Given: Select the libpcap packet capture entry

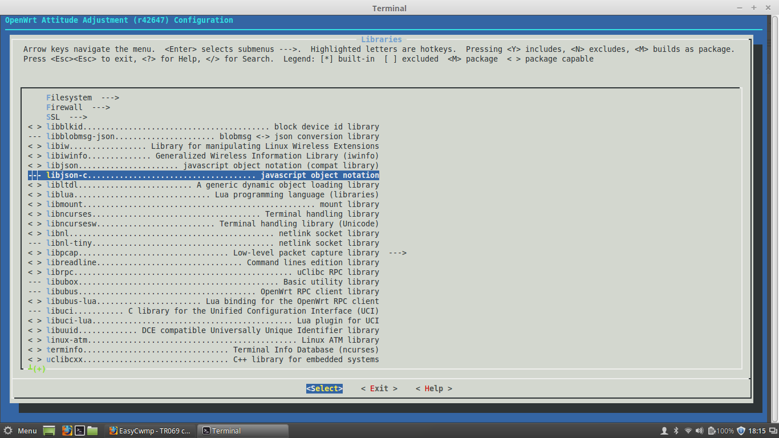Looking at the screenshot, I should [217, 253].
